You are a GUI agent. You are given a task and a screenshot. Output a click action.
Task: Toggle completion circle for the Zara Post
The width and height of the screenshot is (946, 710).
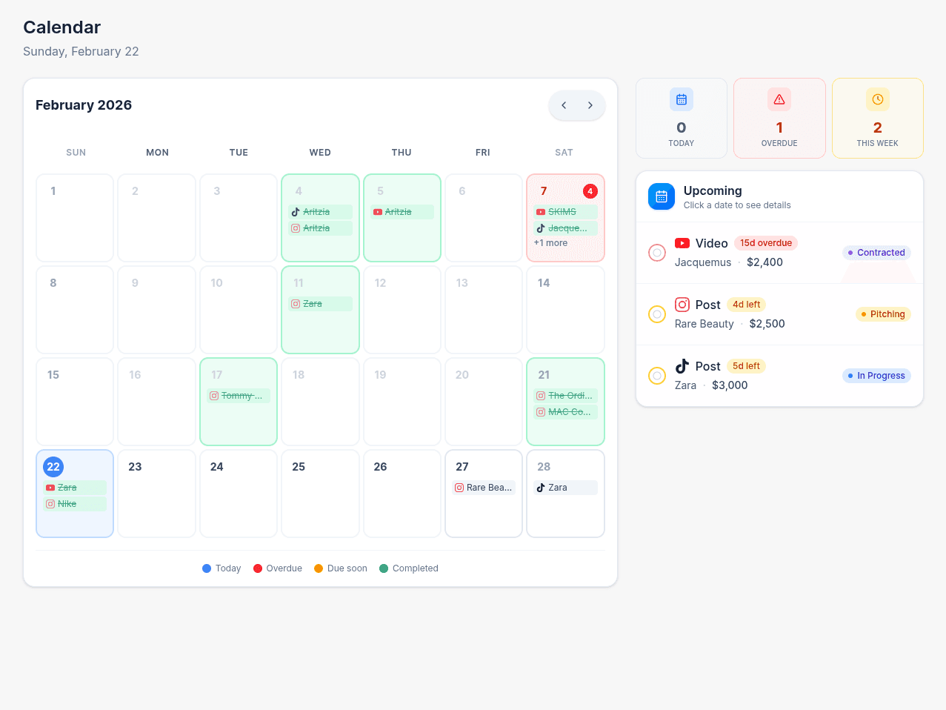[657, 376]
